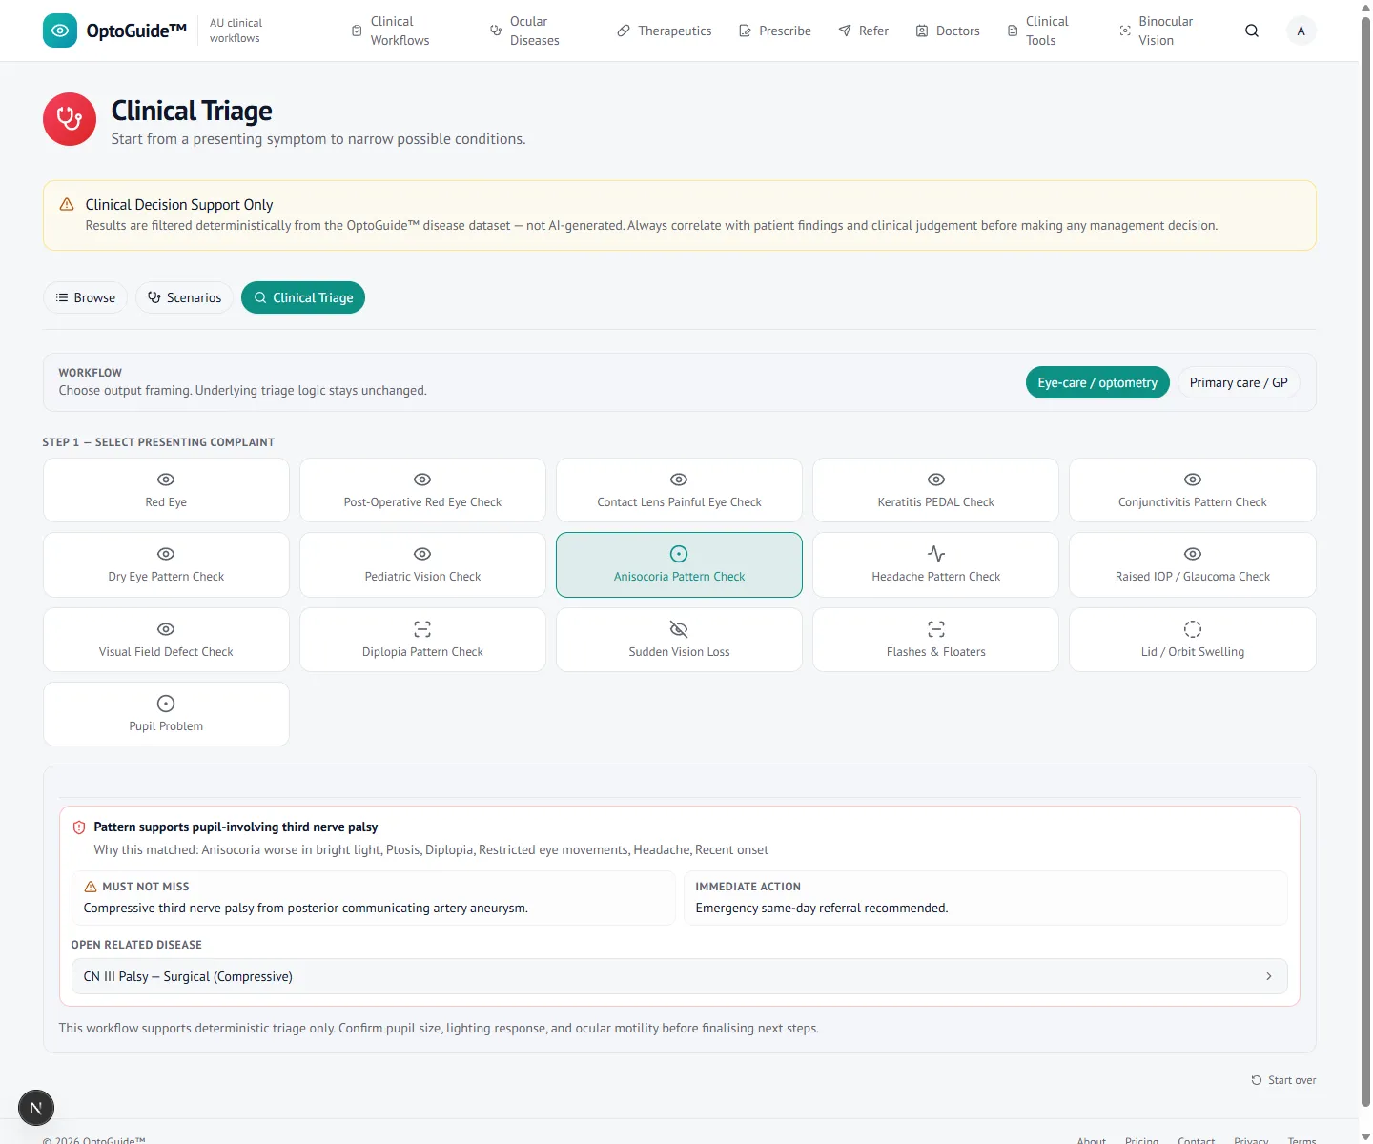Open Refer from the top navigation
Screen dimensions: 1373x1144
click(x=864, y=31)
